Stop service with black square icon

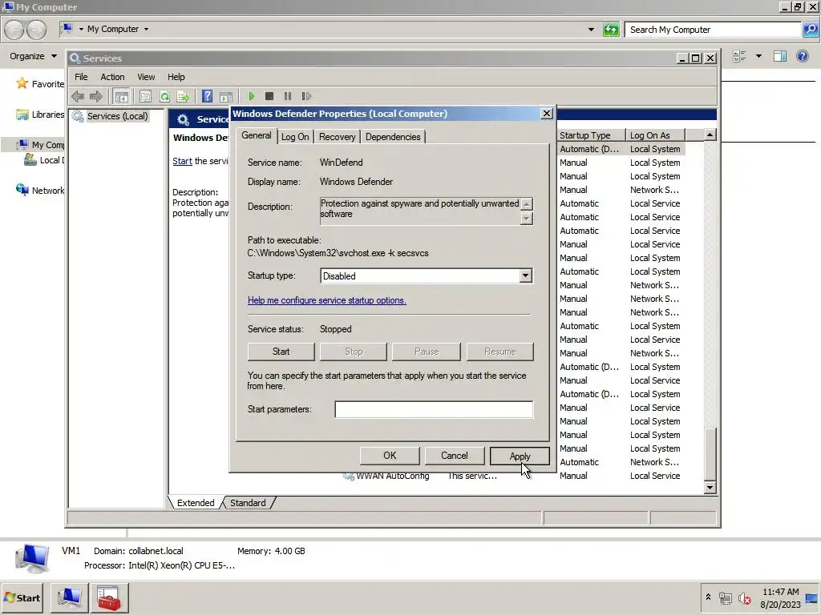click(x=269, y=96)
